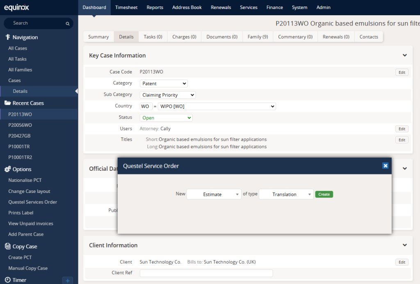Open the Translation service type dropdown
The width and height of the screenshot is (420, 284).
(x=286, y=195)
